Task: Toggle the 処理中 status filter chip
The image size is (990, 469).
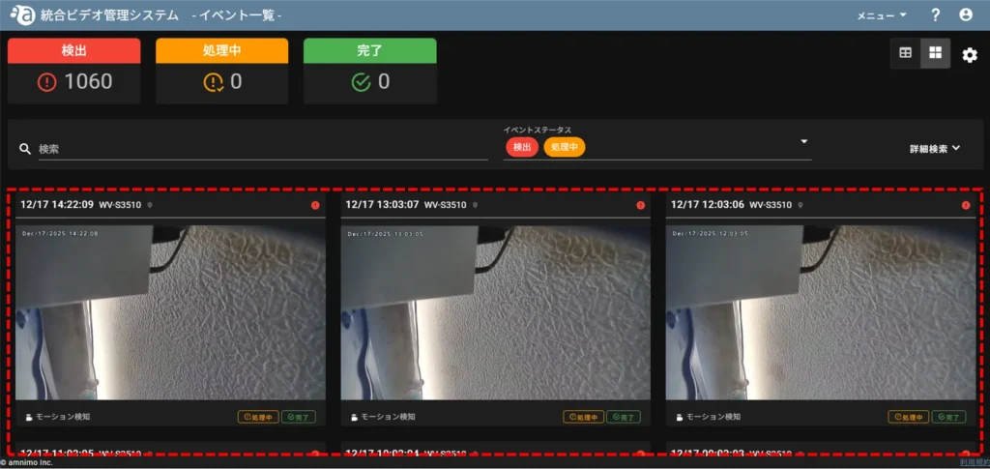Action: 564,147
